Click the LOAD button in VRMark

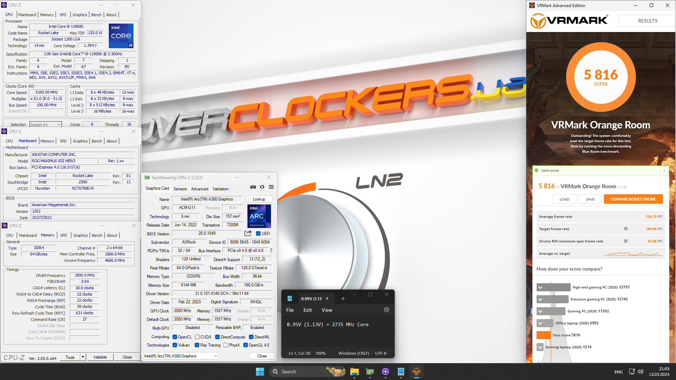(x=564, y=199)
